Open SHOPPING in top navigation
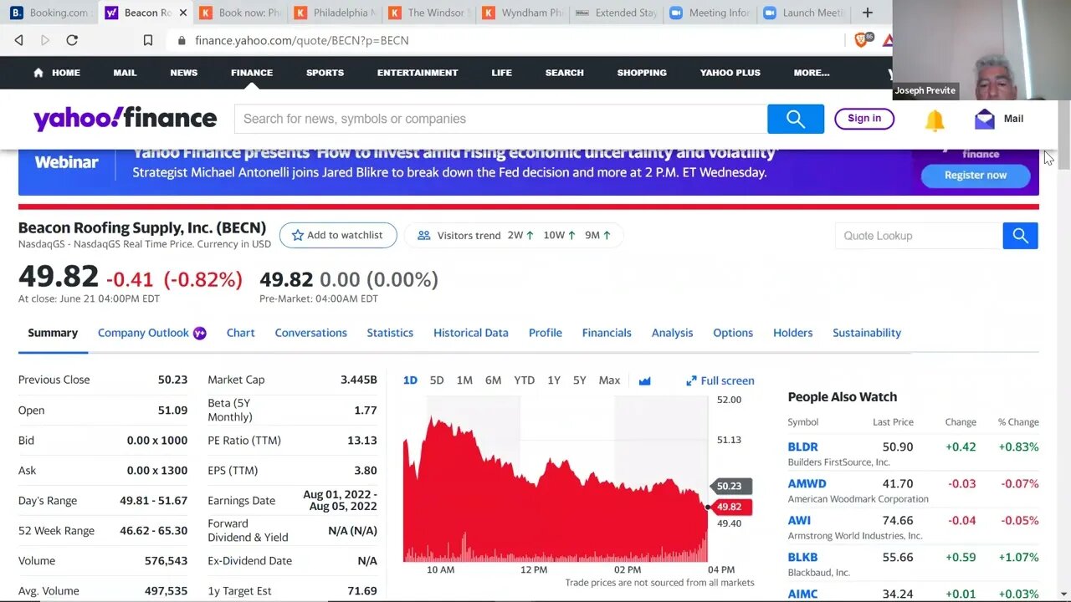This screenshot has width=1071, height=602. coord(642,73)
